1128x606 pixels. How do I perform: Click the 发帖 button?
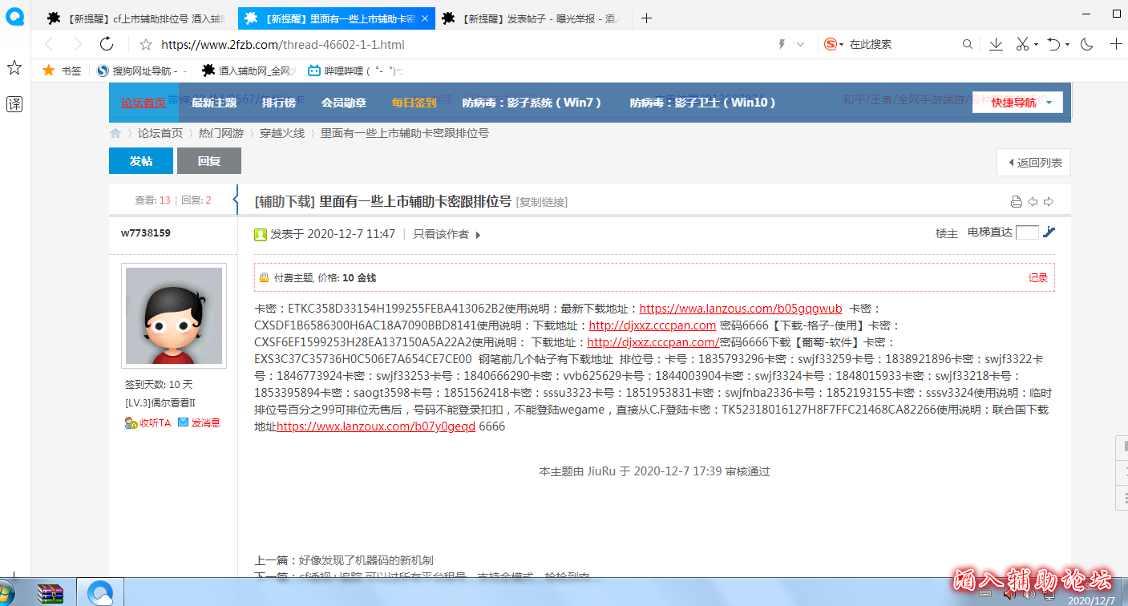(141, 160)
